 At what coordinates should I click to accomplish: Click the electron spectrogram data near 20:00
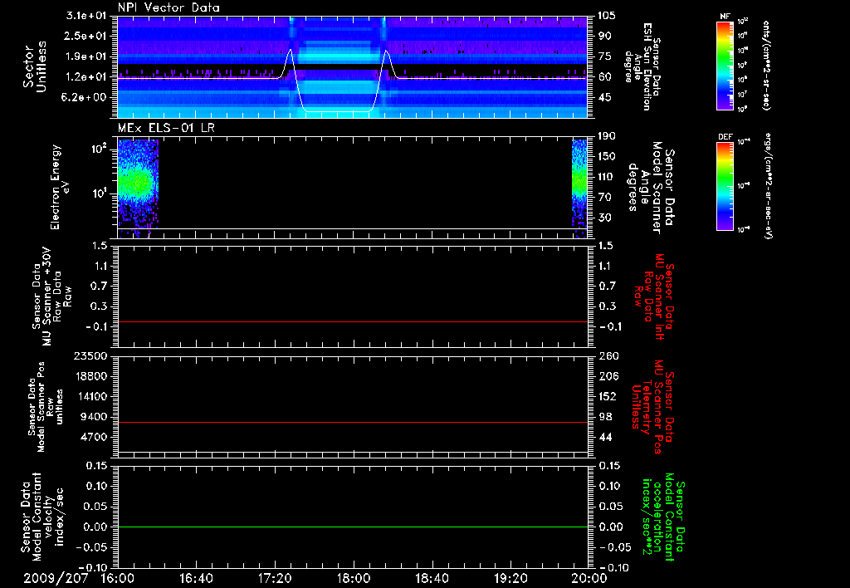click(x=579, y=189)
